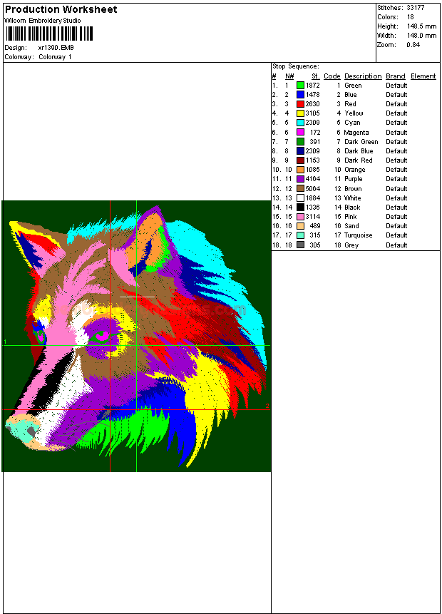Select the Sand color swatch
This screenshot has height=614, width=442.
pyautogui.click(x=300, y=226)
